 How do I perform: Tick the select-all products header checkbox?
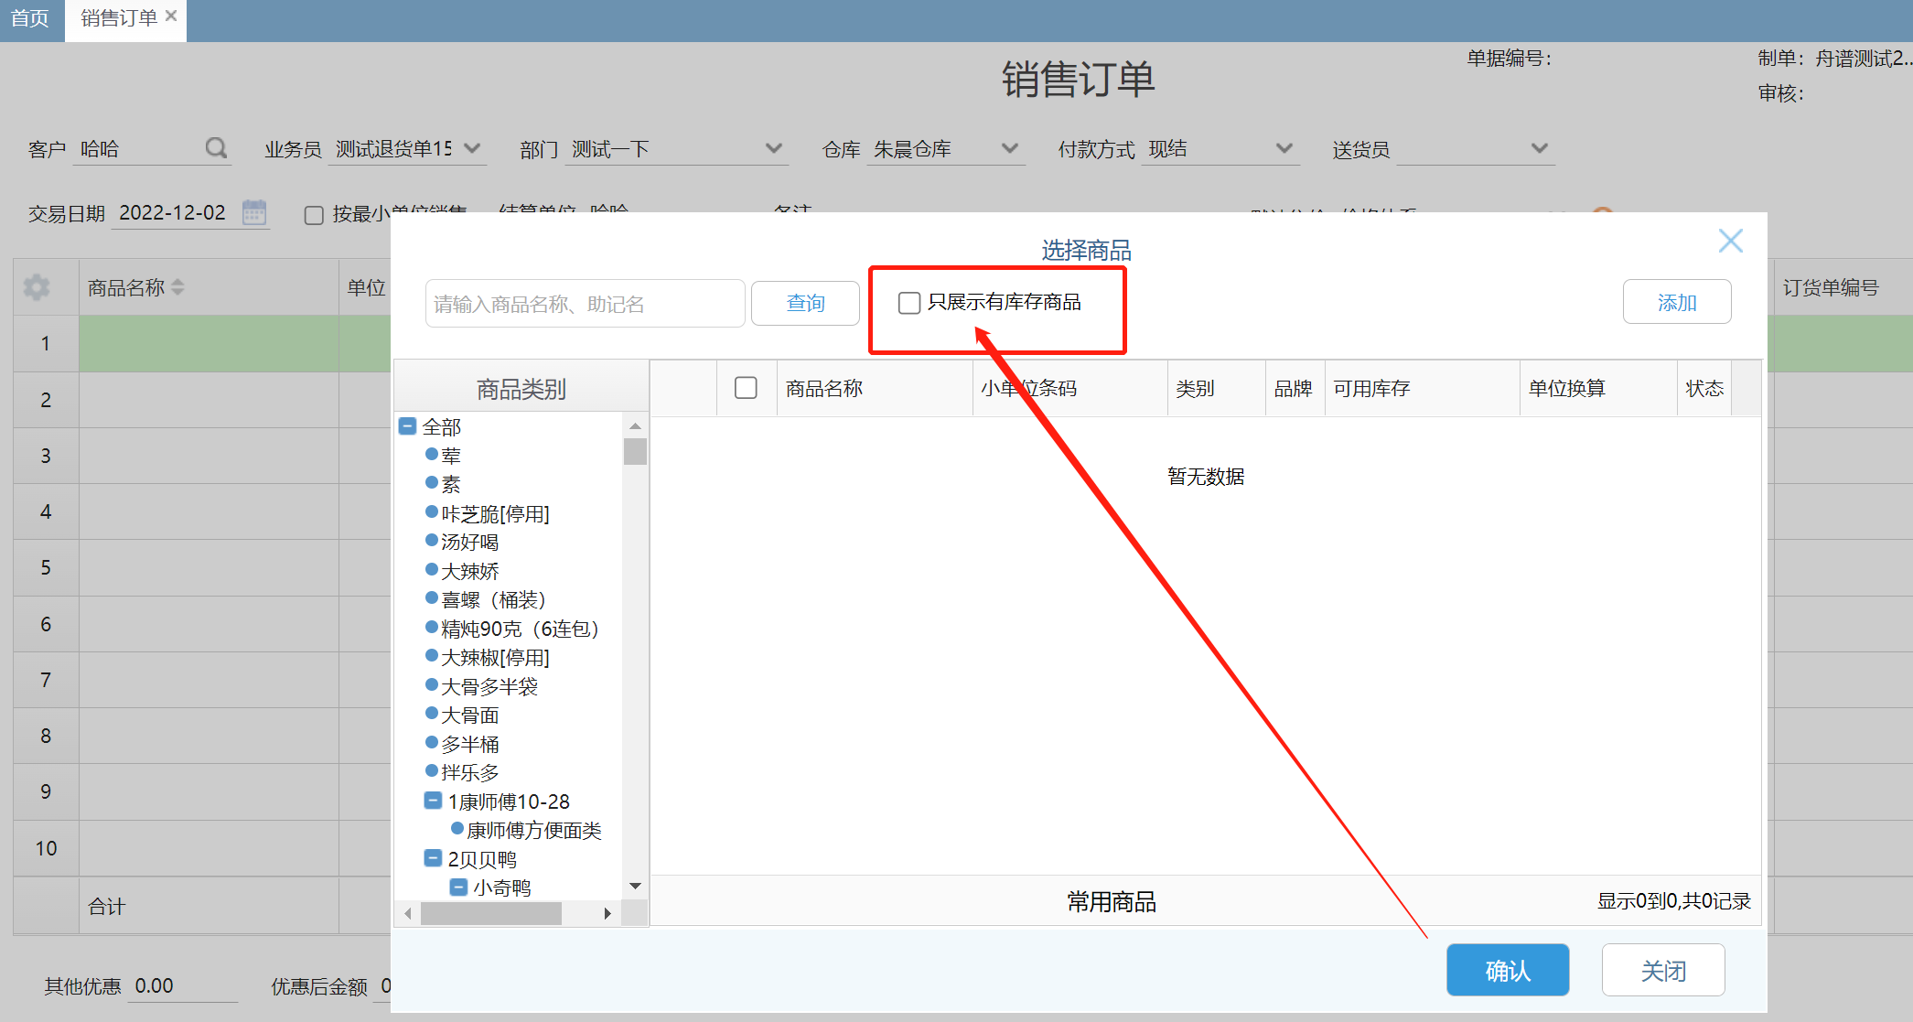(x=747, y=388)
